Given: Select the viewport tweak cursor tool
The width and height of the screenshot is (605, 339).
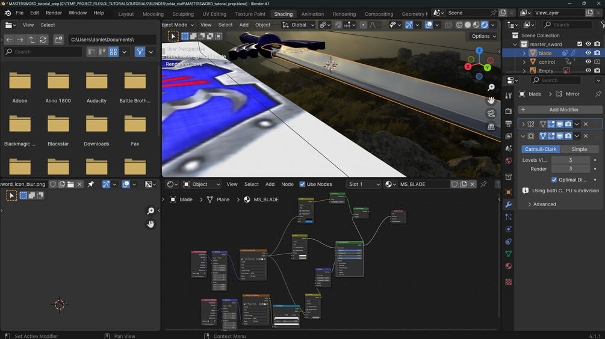Looking at the screenshot, I should (173, 36).
